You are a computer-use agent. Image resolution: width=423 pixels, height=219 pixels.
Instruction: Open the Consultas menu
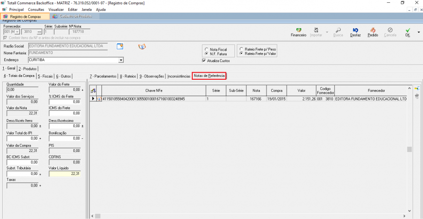pos(36,9)
